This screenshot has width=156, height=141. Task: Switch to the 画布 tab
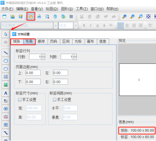(91, 42)
